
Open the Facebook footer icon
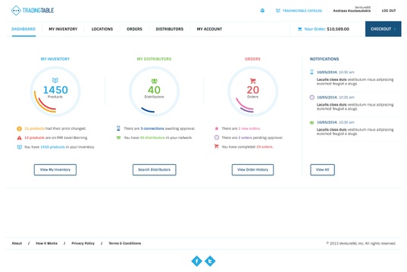(x=197, y=261)
